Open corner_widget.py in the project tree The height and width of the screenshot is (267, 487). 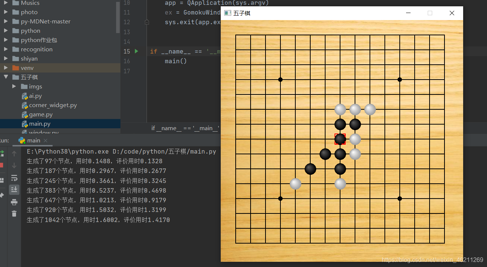53,105
